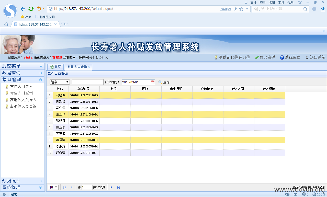Click the home icon beside tabs
Viewport: 327px width, 197px height.
coord(6,24)
